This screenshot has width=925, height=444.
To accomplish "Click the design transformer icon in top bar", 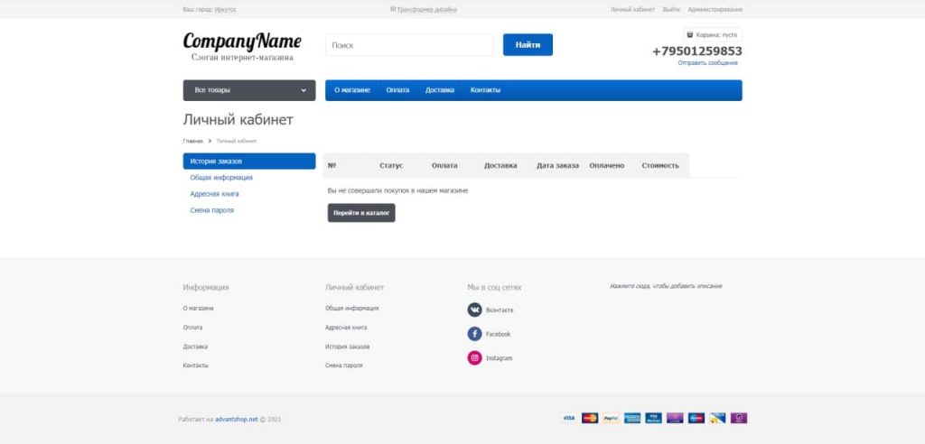I will pyautogui.click(x=393, y=9).
